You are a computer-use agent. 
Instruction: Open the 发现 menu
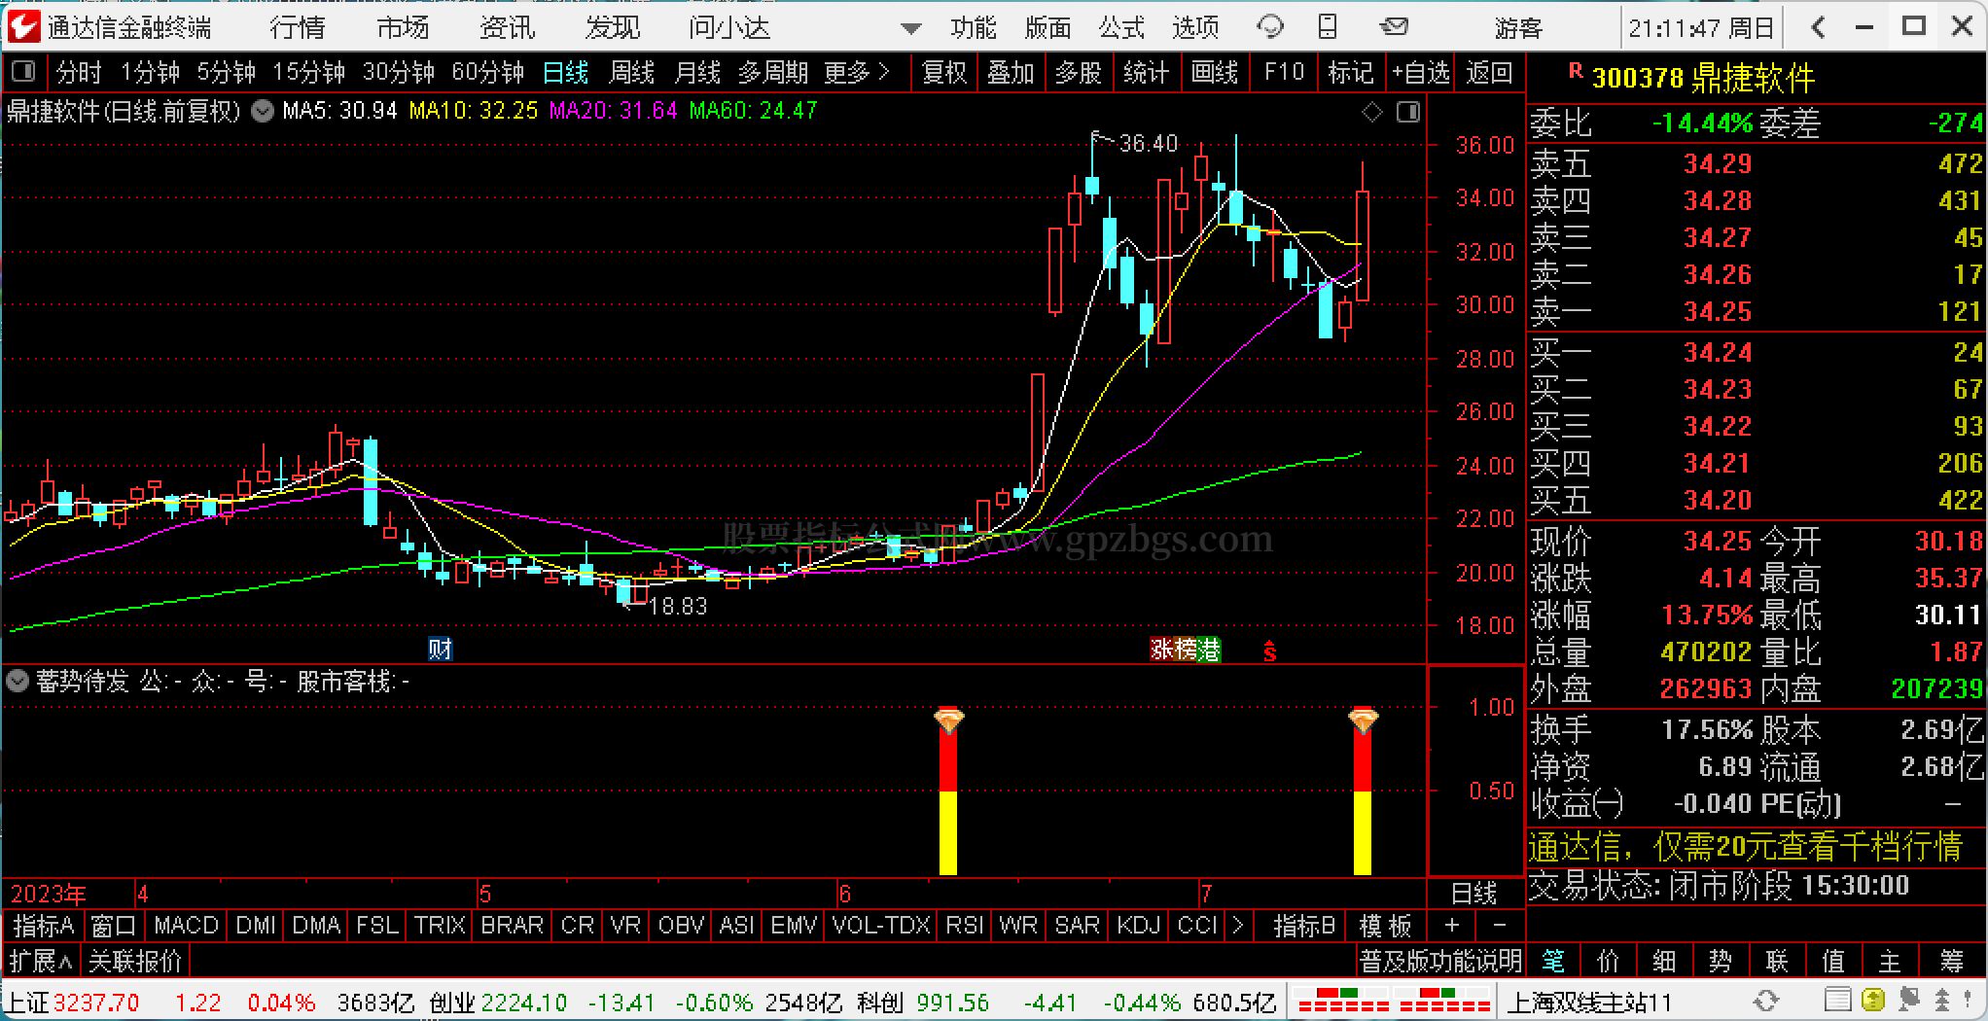613,27
